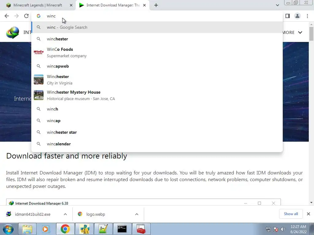Click the IDM globe logo
314x235 pixels.
point(13,32)
